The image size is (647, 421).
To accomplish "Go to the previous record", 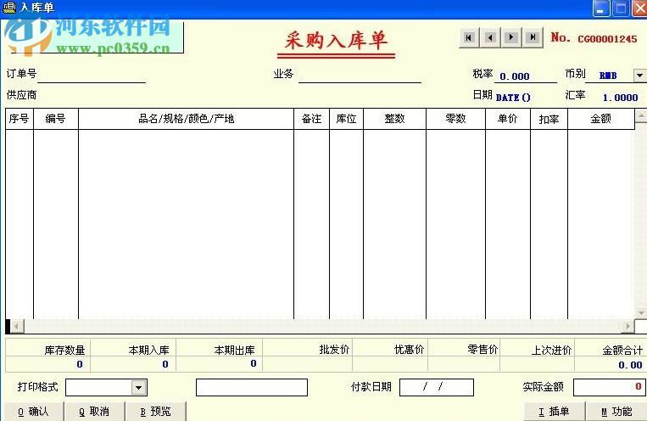I will pyautogui.click(x=491, y=38).
